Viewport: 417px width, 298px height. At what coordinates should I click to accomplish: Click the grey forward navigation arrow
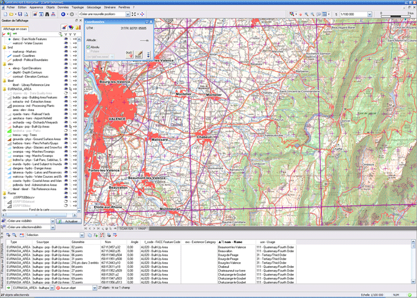(72, 14)
